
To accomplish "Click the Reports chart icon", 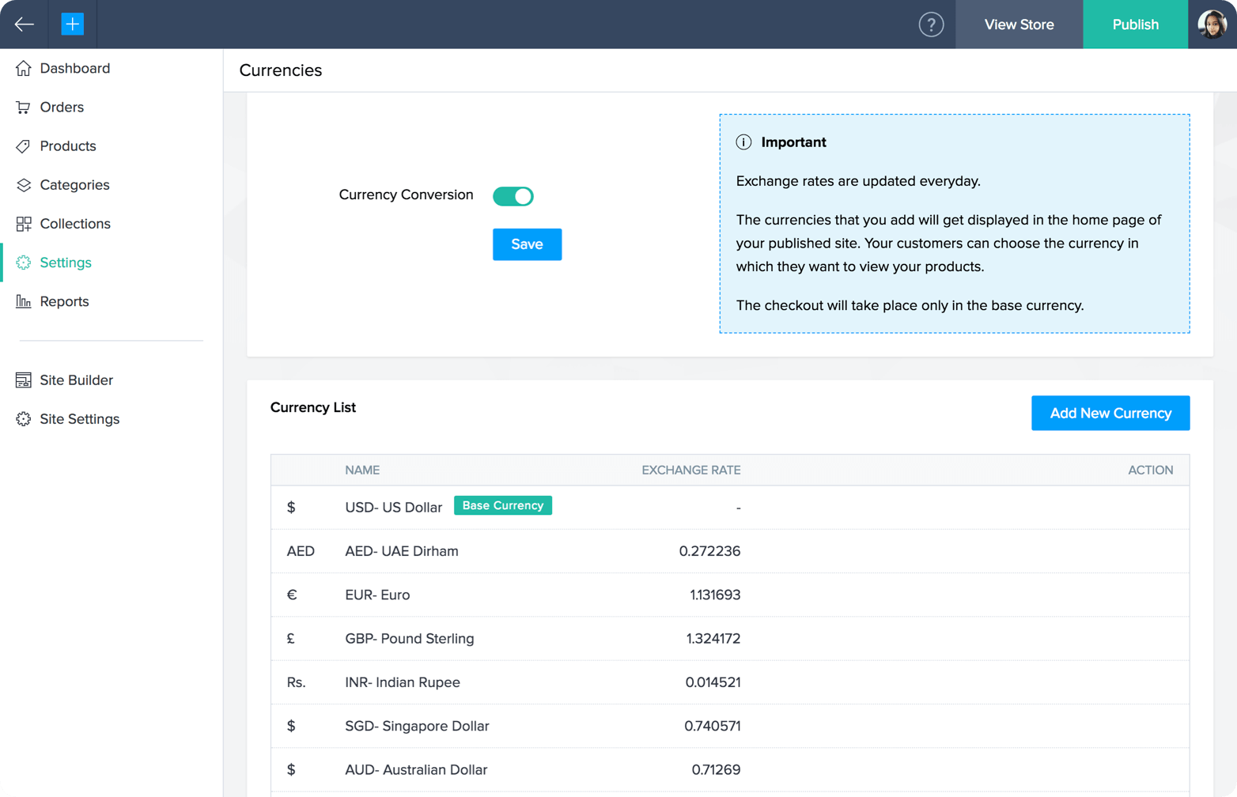I will click(x=24, y=301).
